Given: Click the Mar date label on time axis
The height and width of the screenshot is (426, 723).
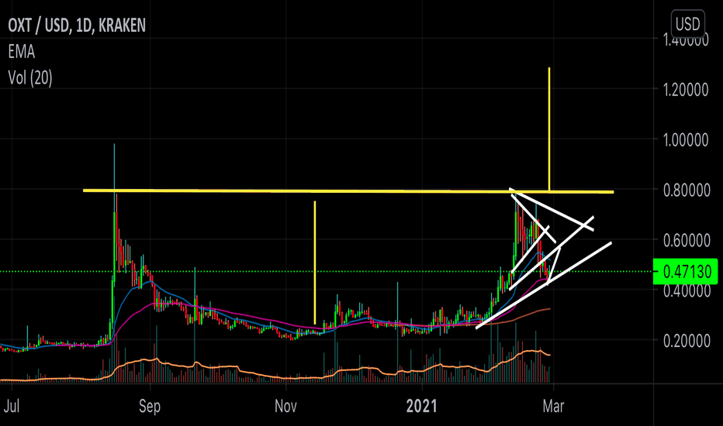Looking at the screenshot, I should [553, 406].
